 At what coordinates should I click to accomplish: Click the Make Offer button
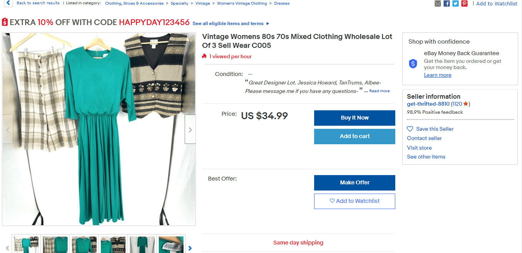[354, 182]
